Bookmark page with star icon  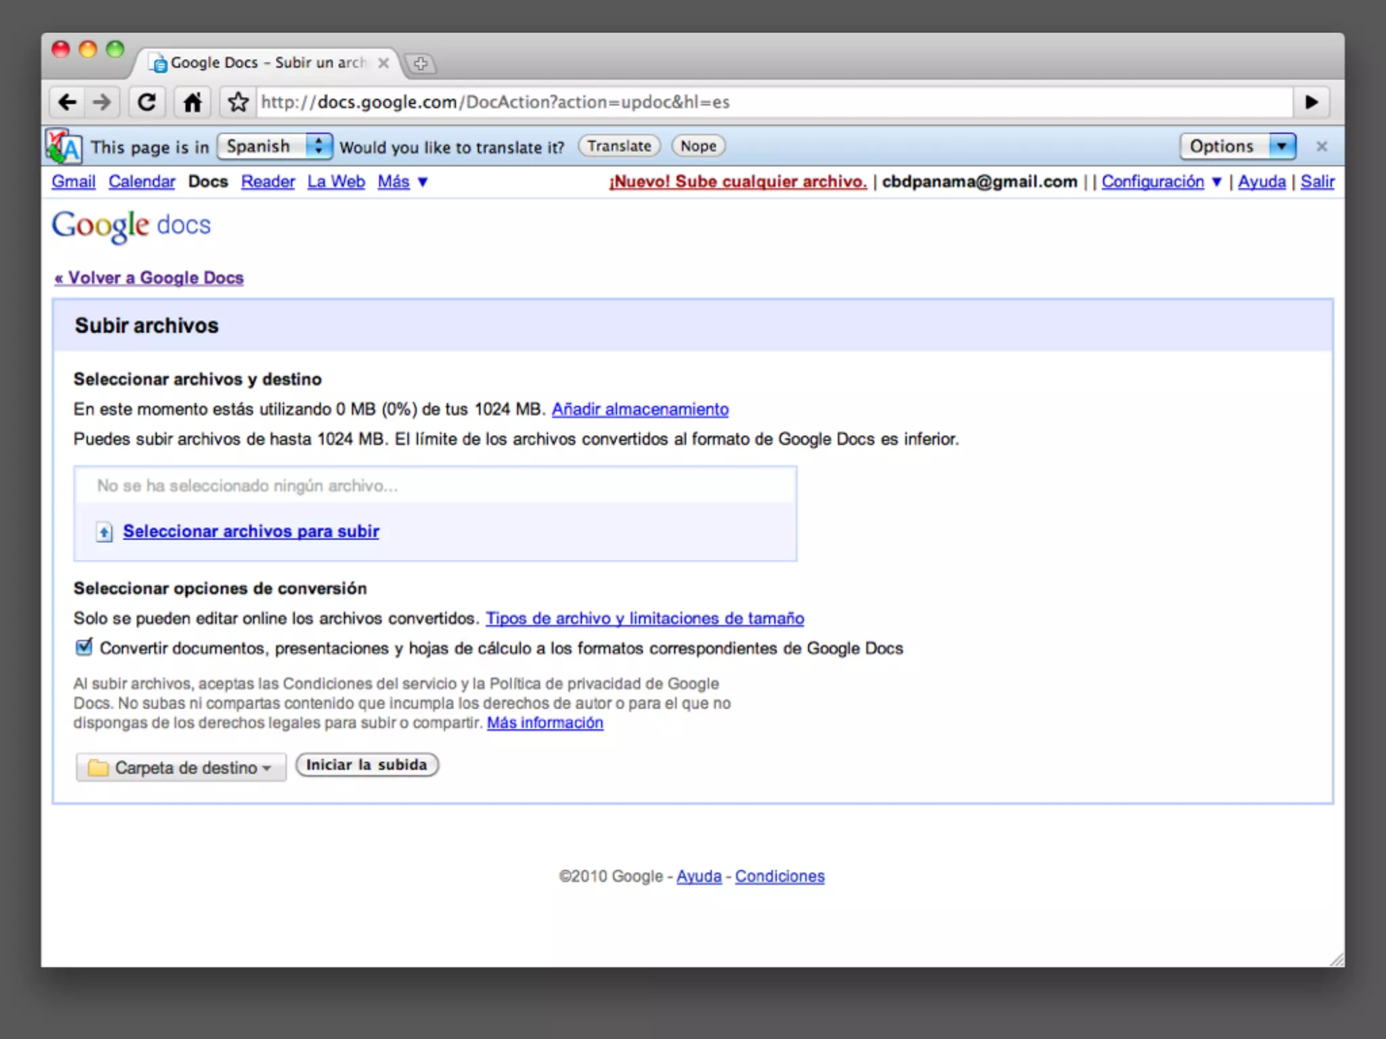tap(238, 103)
